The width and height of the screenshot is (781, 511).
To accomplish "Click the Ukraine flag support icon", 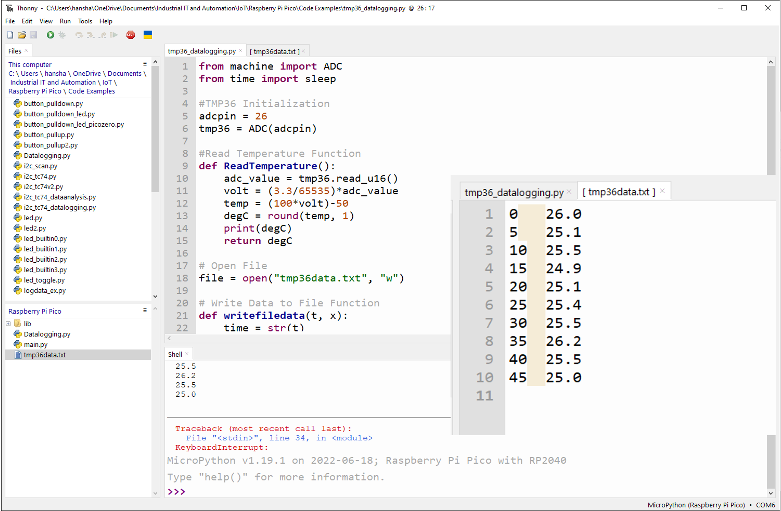I will click(x=148, y=35).
